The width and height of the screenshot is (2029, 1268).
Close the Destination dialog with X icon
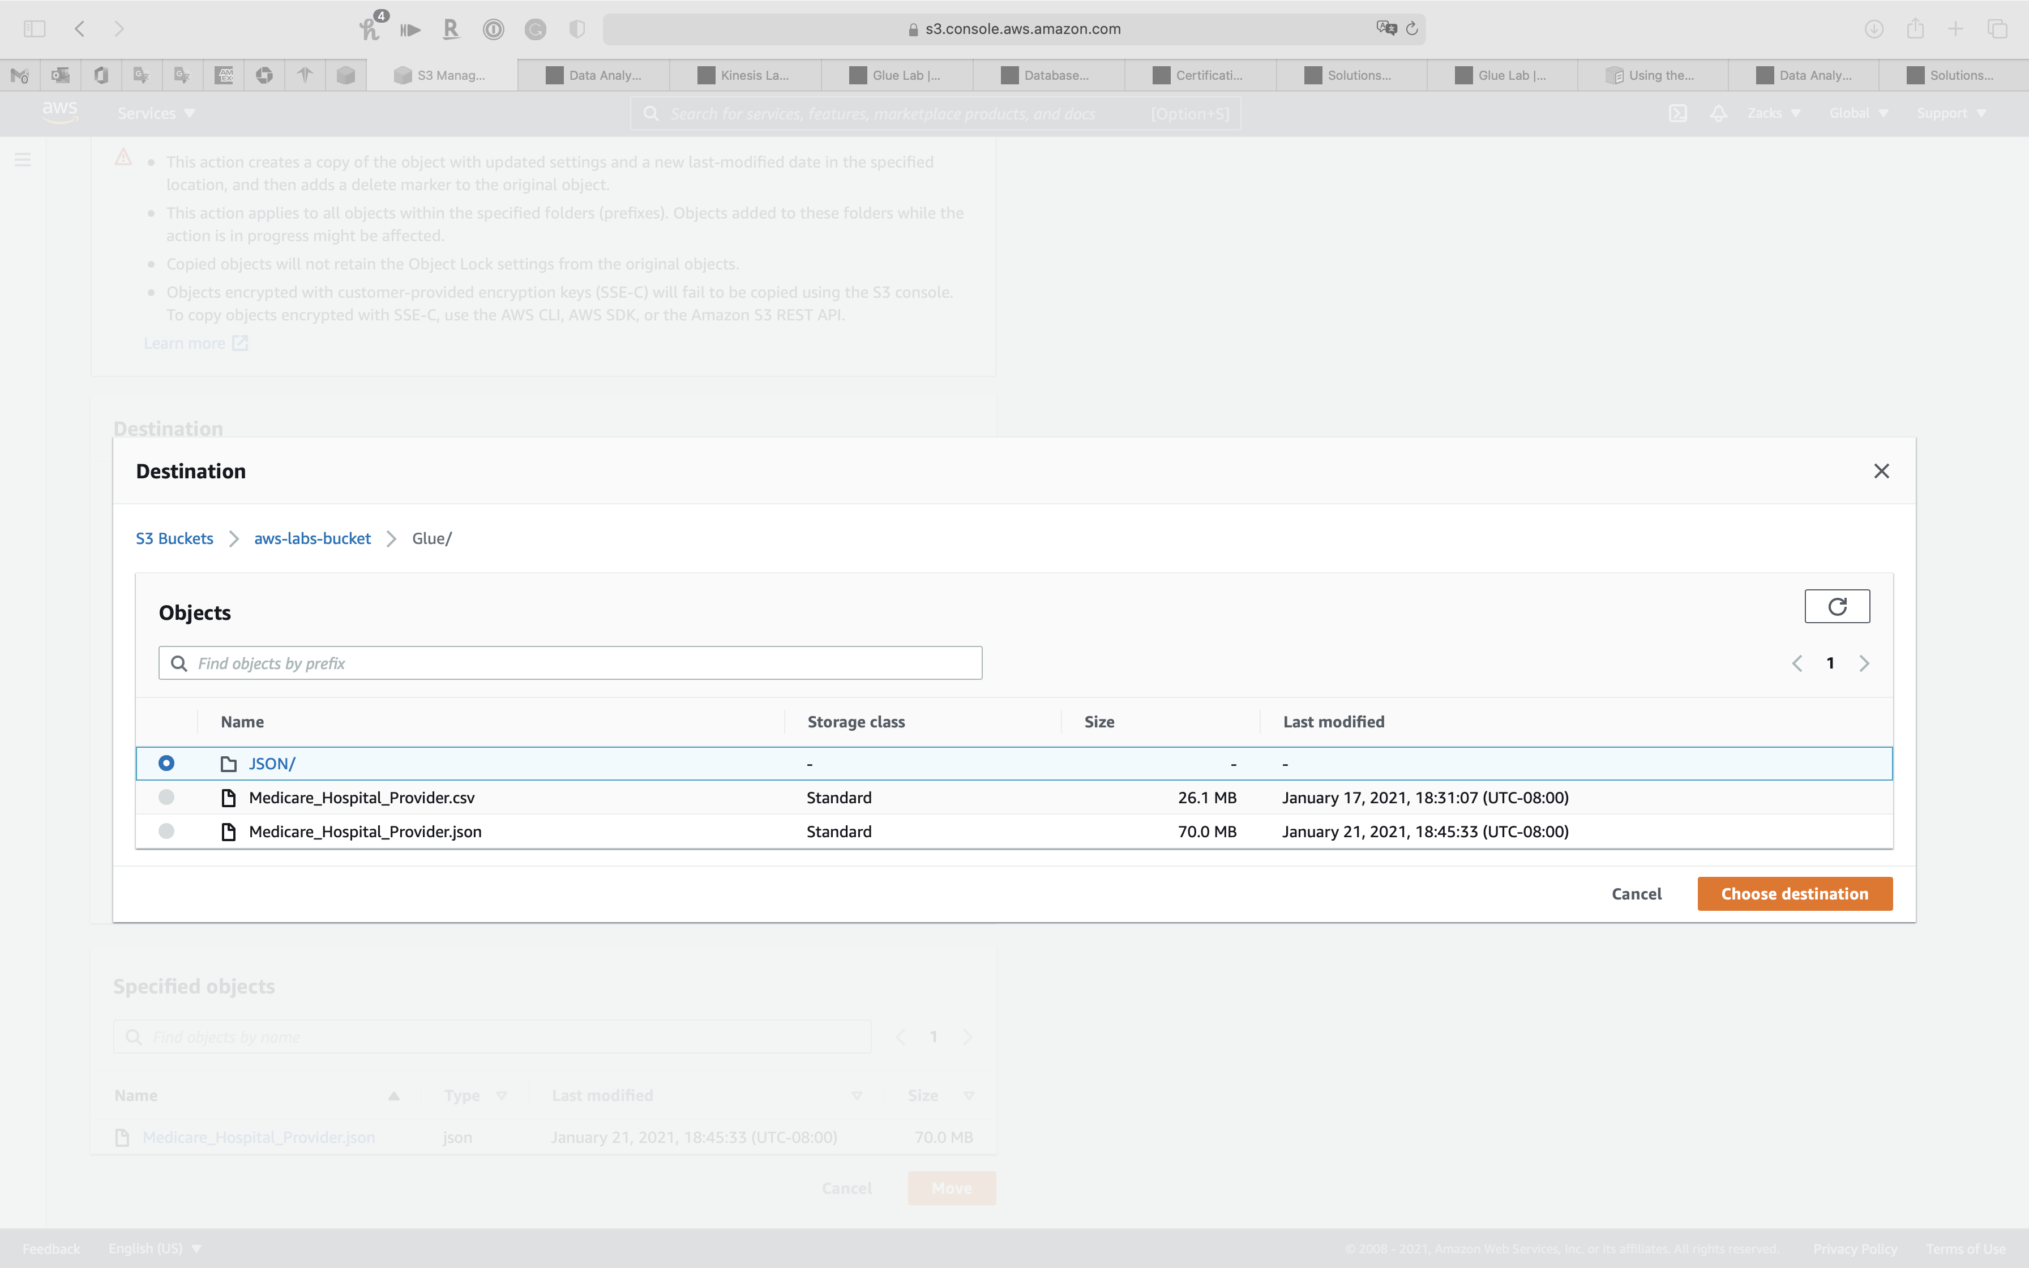[1881, 472]
